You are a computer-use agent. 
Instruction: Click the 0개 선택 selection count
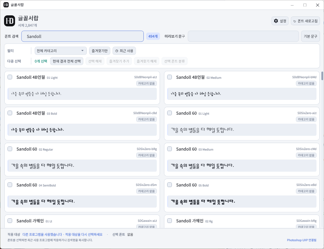[x=41, y=61]
